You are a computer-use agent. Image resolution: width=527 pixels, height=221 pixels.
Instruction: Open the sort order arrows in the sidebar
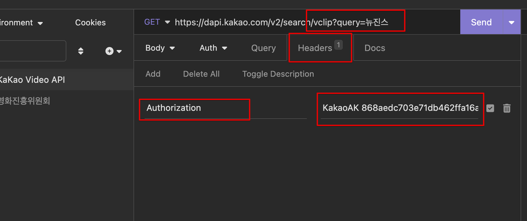(81, 51)
